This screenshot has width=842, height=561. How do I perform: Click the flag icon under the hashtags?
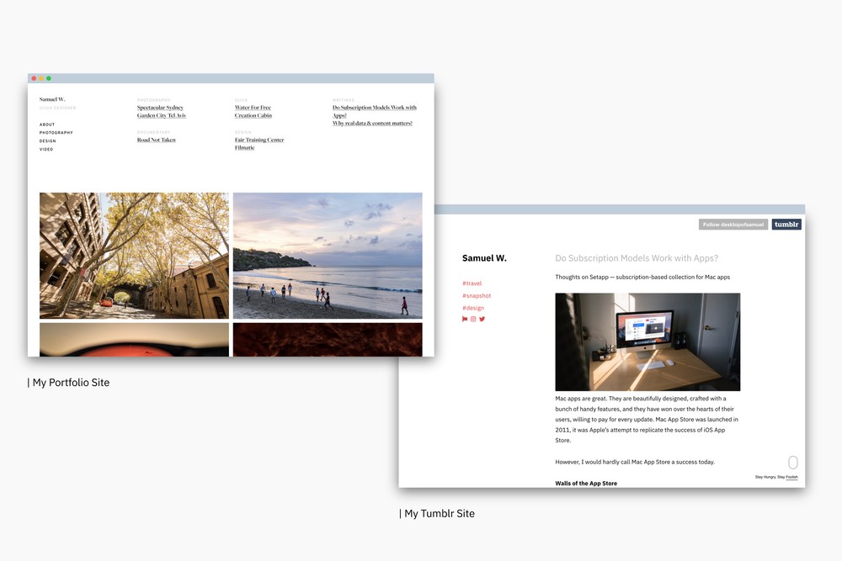point(465,320)
